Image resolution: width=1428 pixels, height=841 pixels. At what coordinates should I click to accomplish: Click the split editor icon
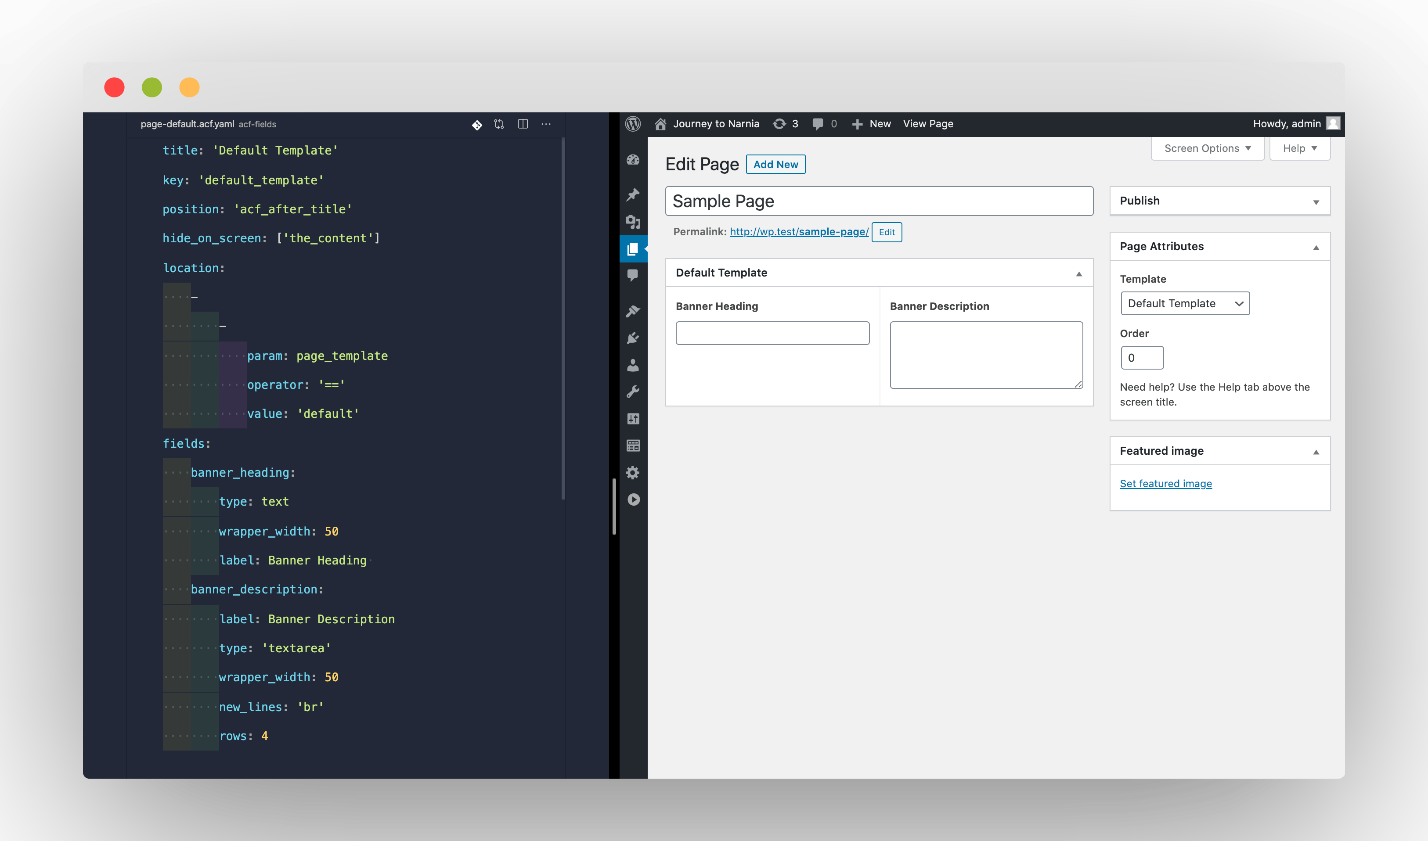[523, 123]
